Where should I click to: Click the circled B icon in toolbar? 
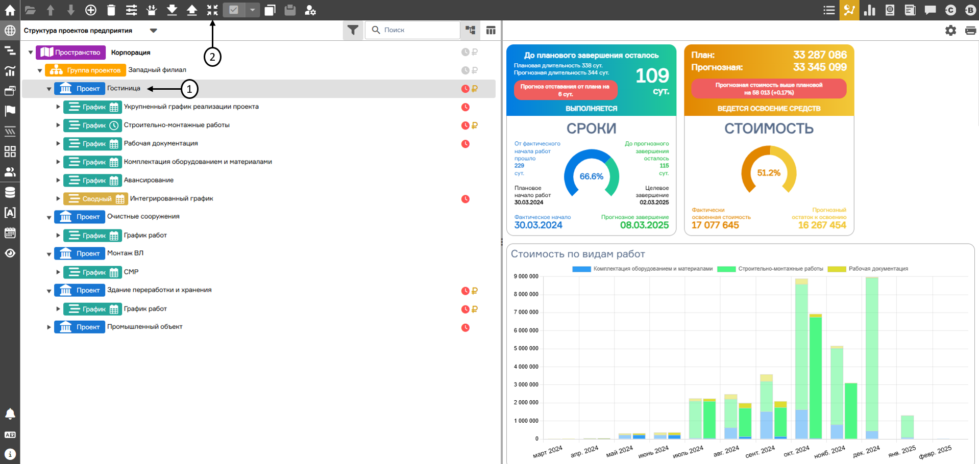coord(970,10)
